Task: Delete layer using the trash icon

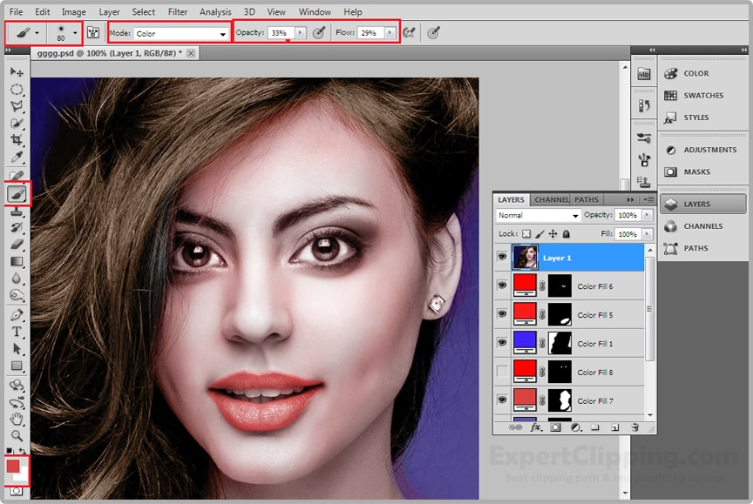Action: 635,427
